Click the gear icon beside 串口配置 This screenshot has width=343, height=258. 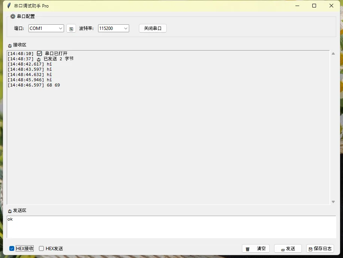tap(13, 16)
